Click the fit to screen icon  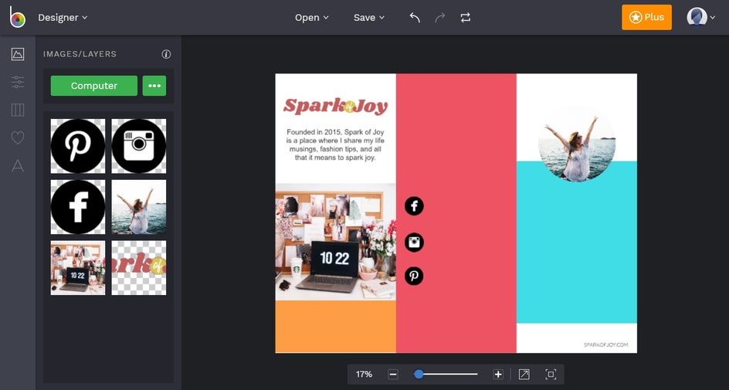tap(524, 374)
